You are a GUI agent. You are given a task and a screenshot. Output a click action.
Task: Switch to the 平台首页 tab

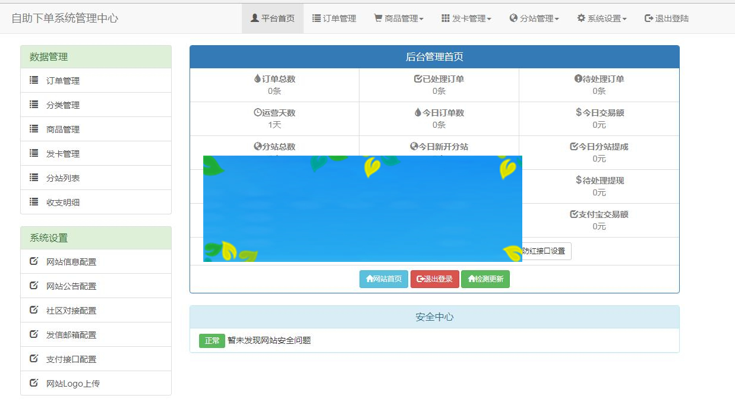coord(272,18)
